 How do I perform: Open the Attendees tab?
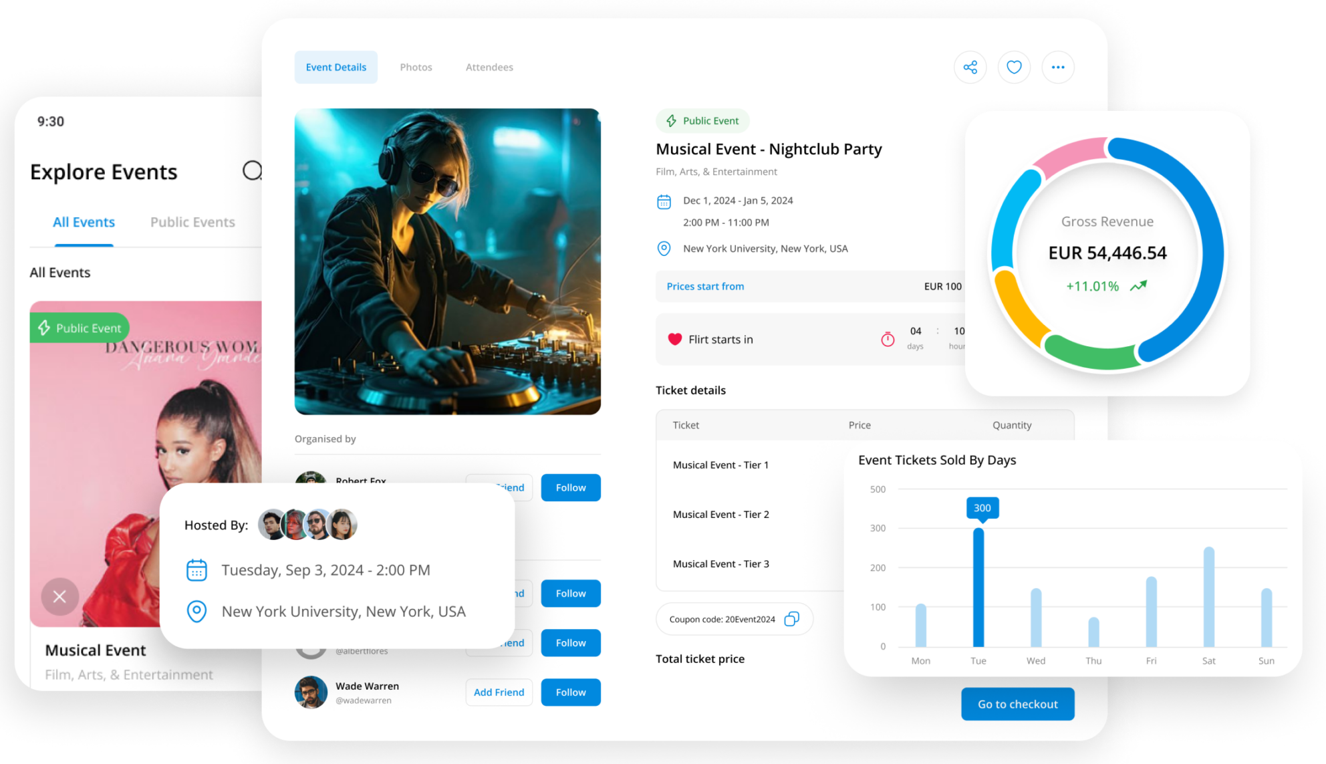[x=489, y=67]
